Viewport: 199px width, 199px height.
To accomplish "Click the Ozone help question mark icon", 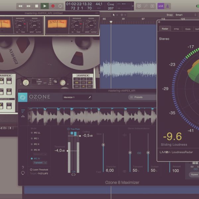I will 23,167.
